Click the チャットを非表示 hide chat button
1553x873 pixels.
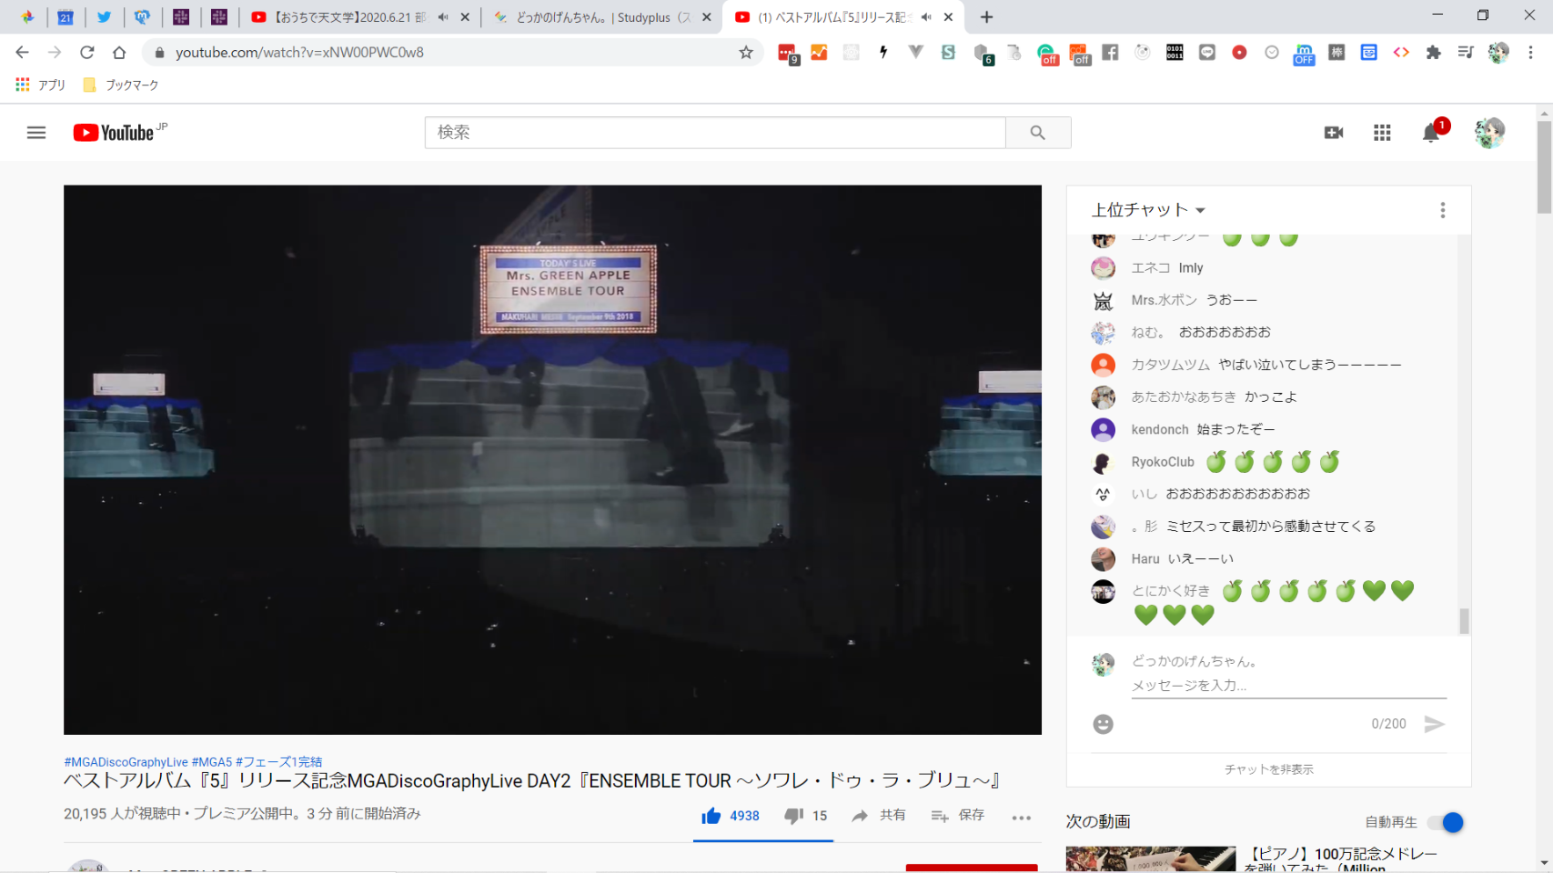[1268, 769]
